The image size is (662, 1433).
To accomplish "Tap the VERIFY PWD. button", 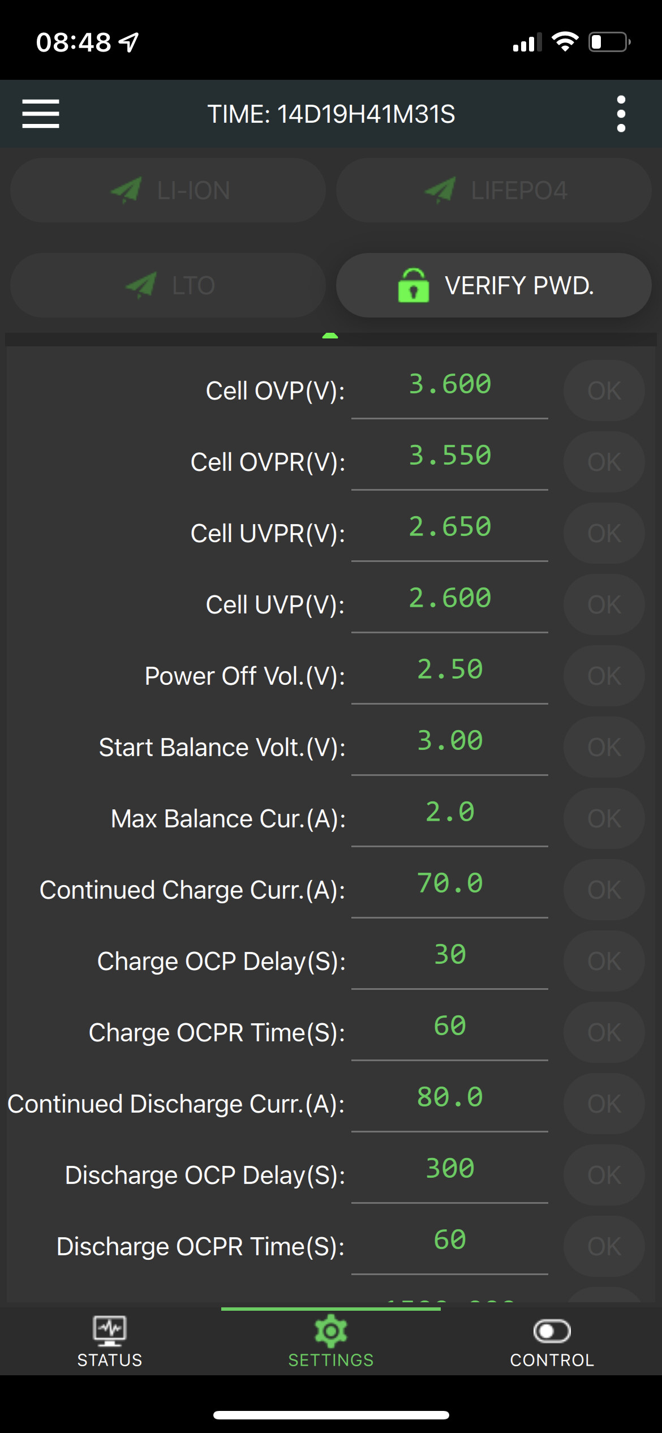I will (x=493, y=285).
